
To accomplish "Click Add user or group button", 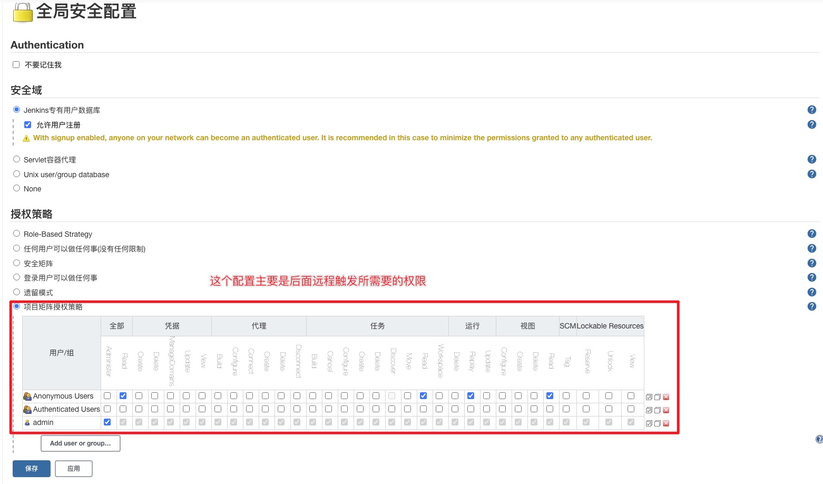I will coord(81,443).
